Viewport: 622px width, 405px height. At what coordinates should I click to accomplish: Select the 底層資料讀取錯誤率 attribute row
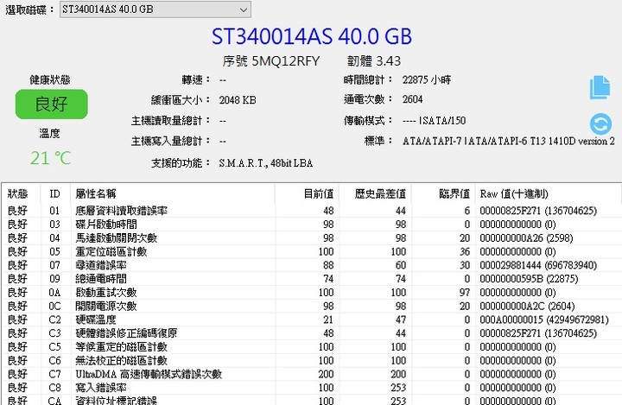pyautogui.click(x=312, y=211)
